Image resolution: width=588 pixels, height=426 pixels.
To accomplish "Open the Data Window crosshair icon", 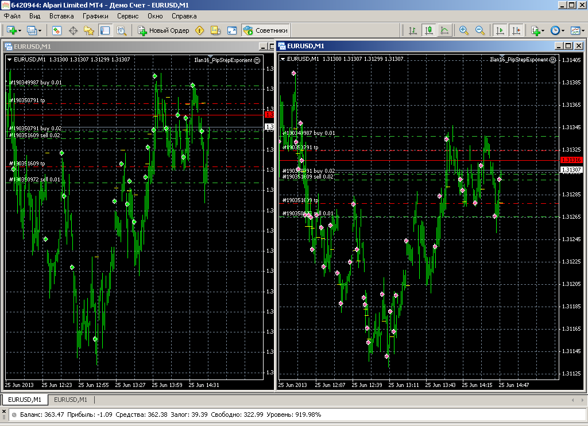I will coord(73,30).
